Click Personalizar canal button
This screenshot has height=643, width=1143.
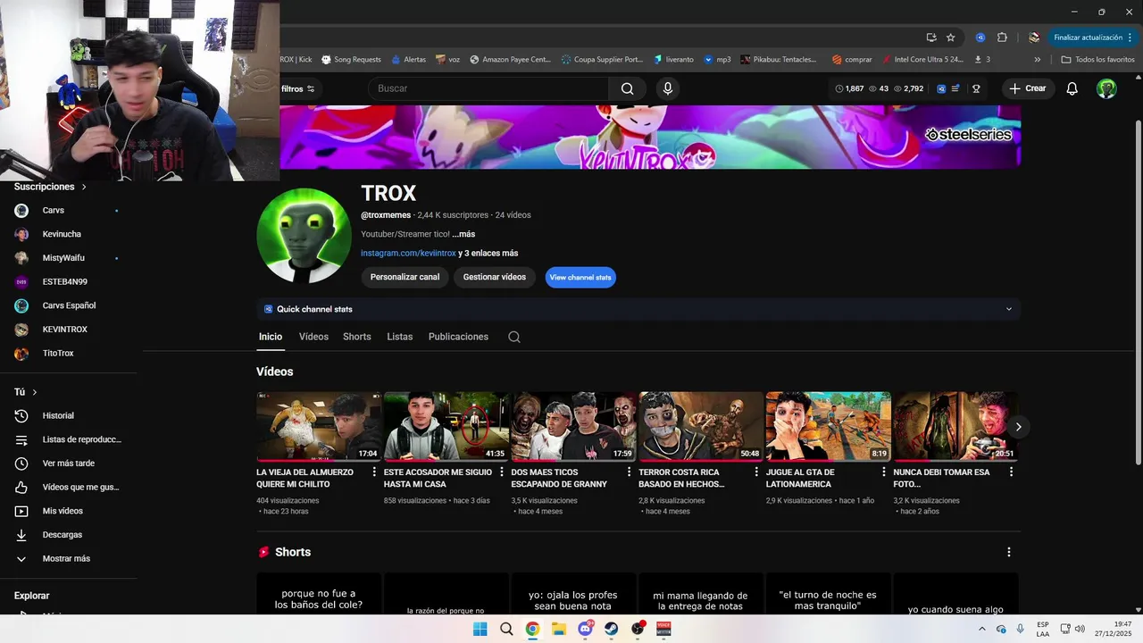tap(405, 278)
